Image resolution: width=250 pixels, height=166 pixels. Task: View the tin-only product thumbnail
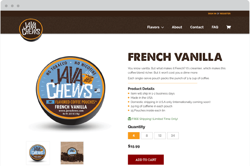coord(38,153)
